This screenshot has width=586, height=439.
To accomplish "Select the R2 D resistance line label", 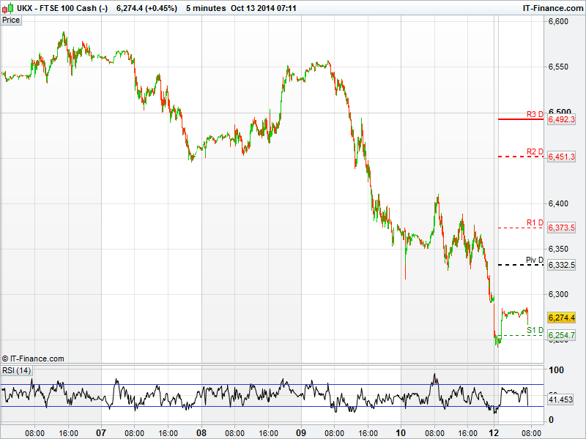I will click(535, 151).
